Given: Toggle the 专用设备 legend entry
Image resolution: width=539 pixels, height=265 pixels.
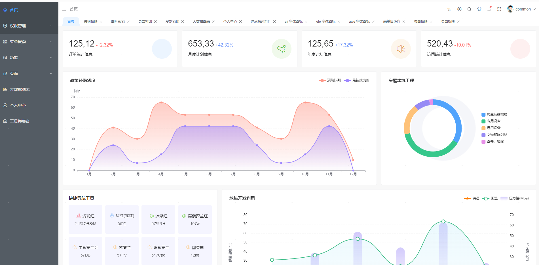Looking at the screenshot, I should (x=491, y=121).
